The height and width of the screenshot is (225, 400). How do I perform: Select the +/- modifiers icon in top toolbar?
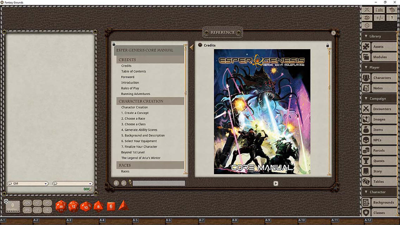[379, 17]
